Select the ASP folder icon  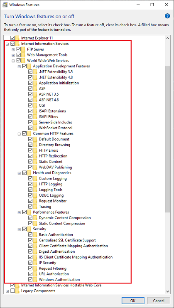click(x=35, y=89)
